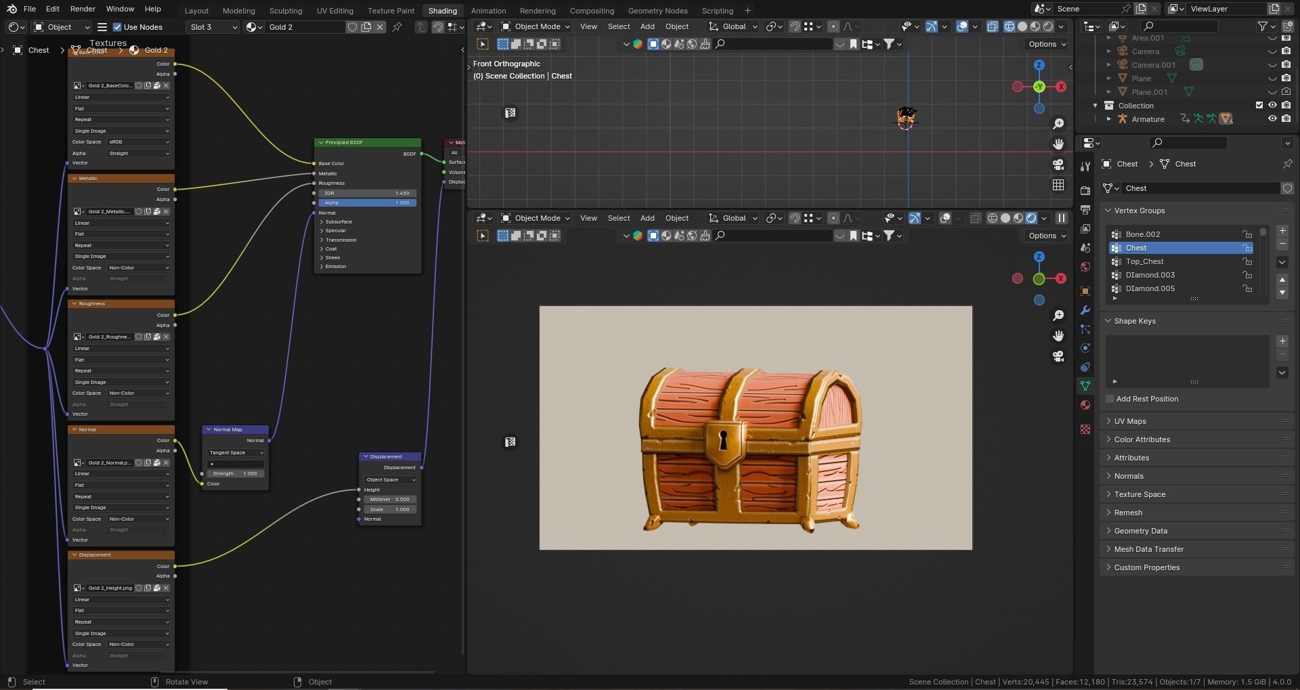Click the pan hand icon in the lower viewport

1058,336
